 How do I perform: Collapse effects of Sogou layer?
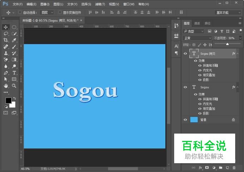click(238, 87)
